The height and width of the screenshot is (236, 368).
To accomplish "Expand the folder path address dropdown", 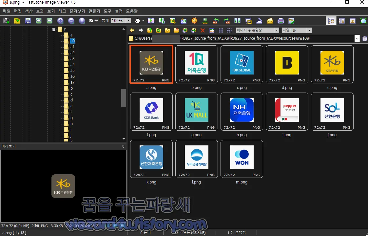I will pyautogui.click(x=357, y=38).
